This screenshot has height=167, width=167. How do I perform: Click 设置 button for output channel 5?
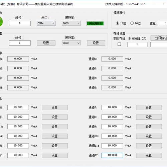(x=55, y=146)
